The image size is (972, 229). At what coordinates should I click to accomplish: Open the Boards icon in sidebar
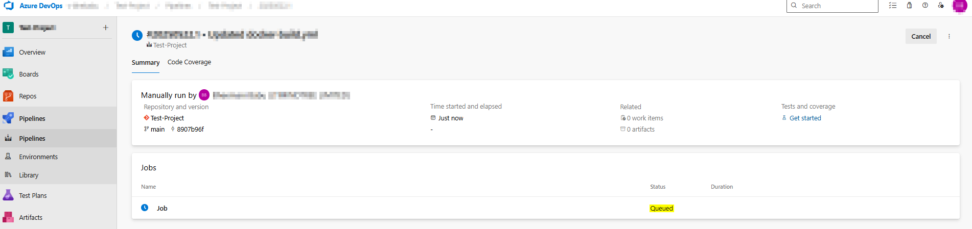(8, 74)
